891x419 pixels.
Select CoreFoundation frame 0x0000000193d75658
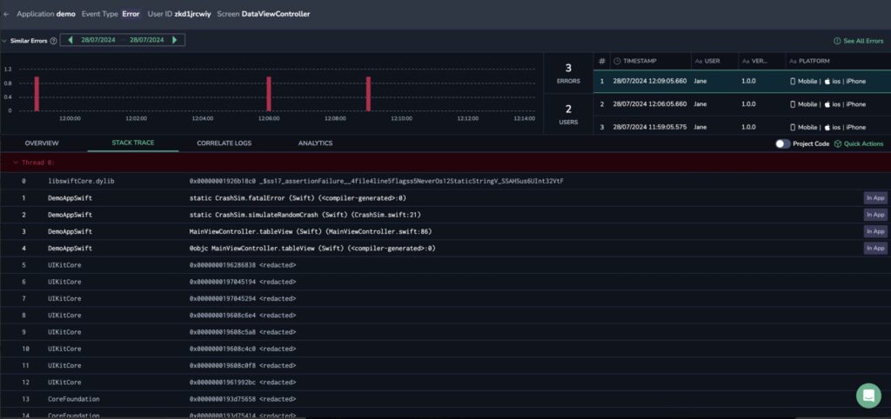click(x=445, y=398)
